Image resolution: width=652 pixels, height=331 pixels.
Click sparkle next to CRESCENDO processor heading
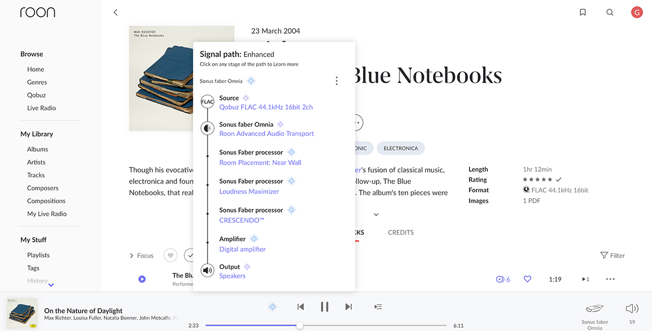291,210
